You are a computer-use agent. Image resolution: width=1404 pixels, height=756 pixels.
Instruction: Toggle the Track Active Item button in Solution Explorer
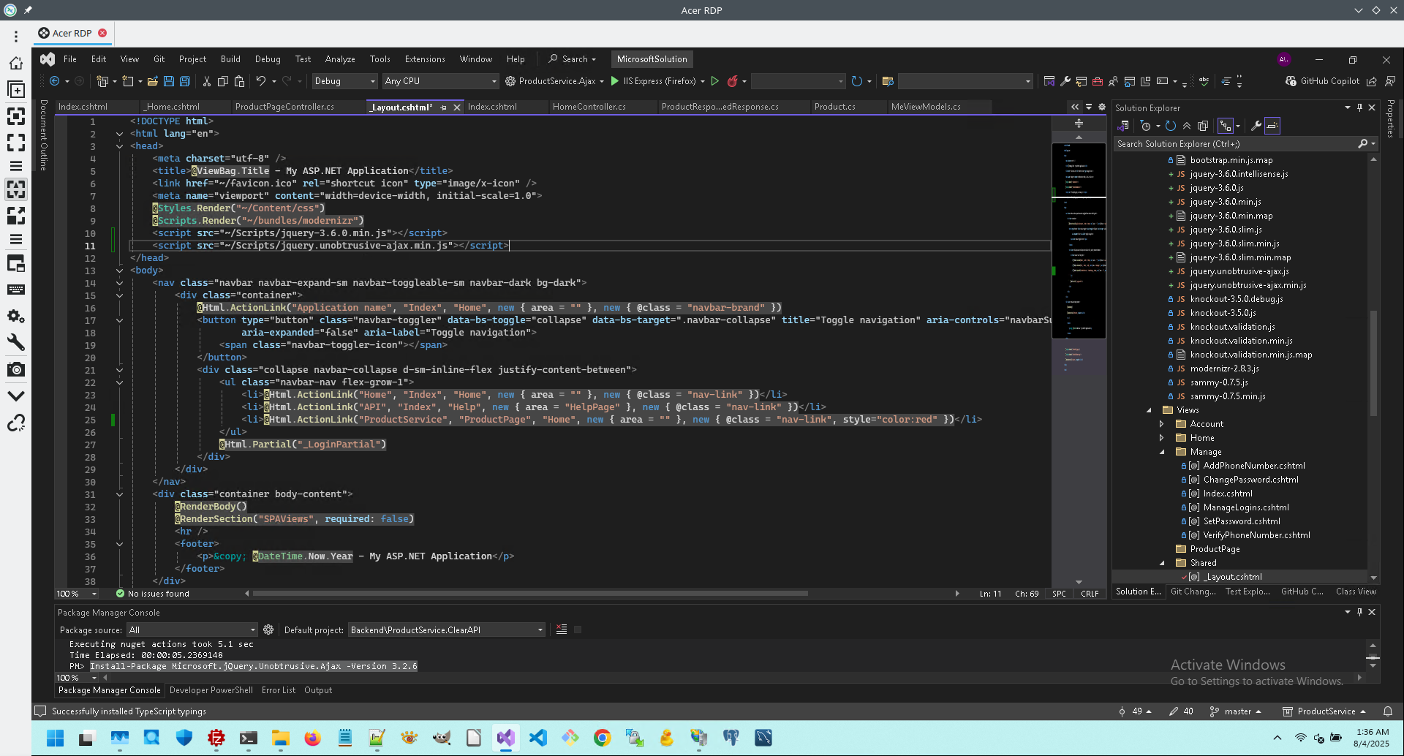point(1226,126)
